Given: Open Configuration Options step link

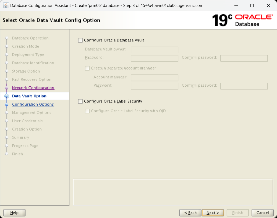Looking at the screenshot, I should [x=33, y=104].
